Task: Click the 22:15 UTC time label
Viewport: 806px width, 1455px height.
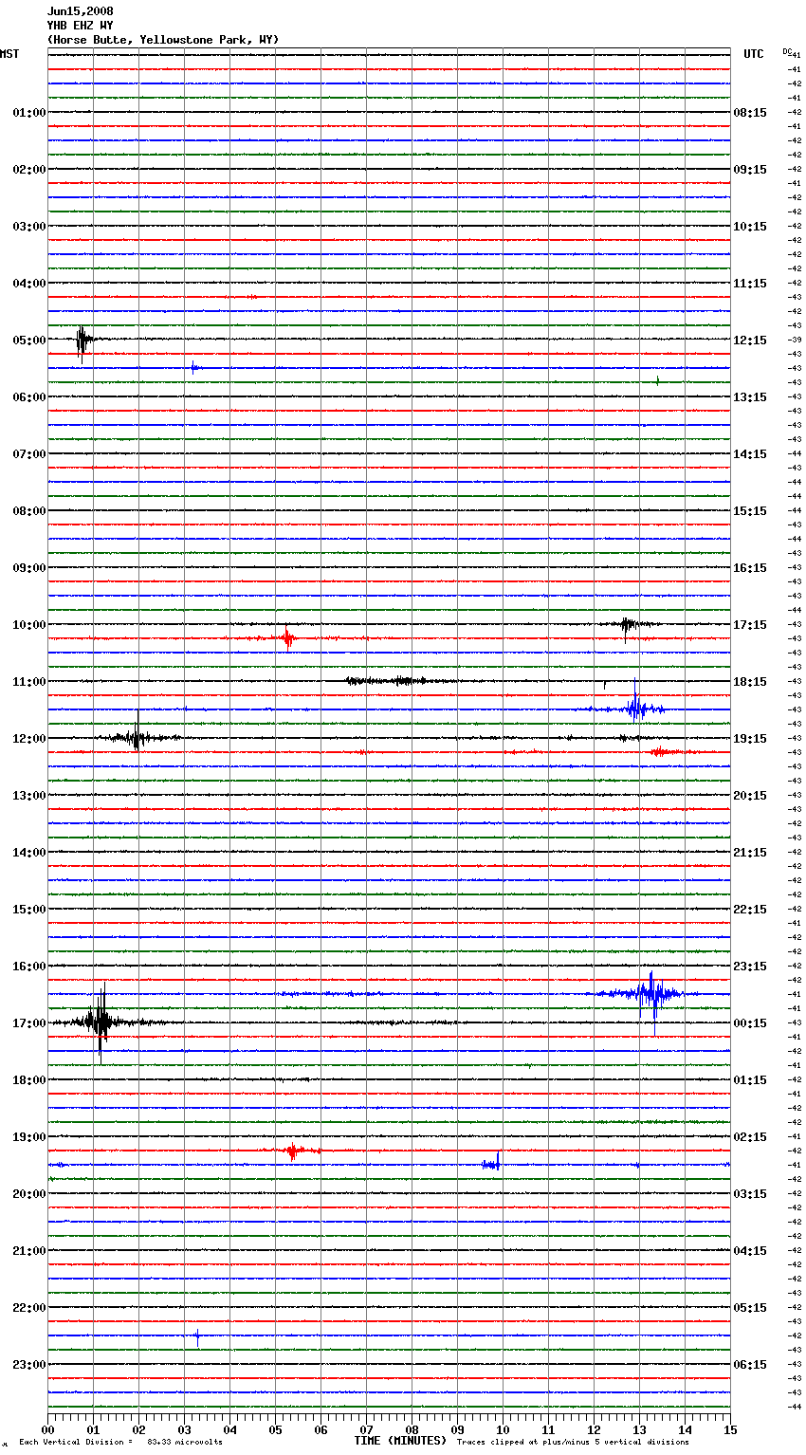Action: point(750,910)
